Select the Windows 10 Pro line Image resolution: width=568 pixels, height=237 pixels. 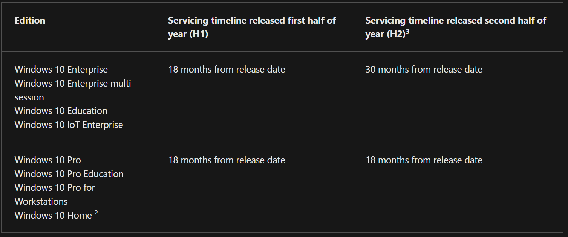[x=47, y=160]
